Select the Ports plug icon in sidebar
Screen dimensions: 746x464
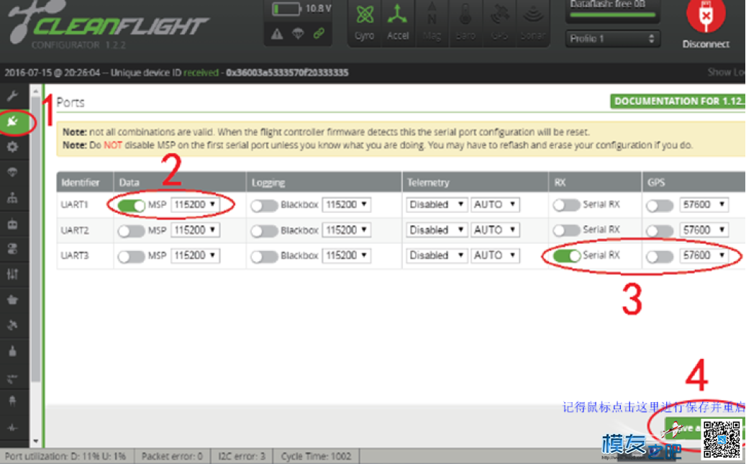tap(12, 122)
